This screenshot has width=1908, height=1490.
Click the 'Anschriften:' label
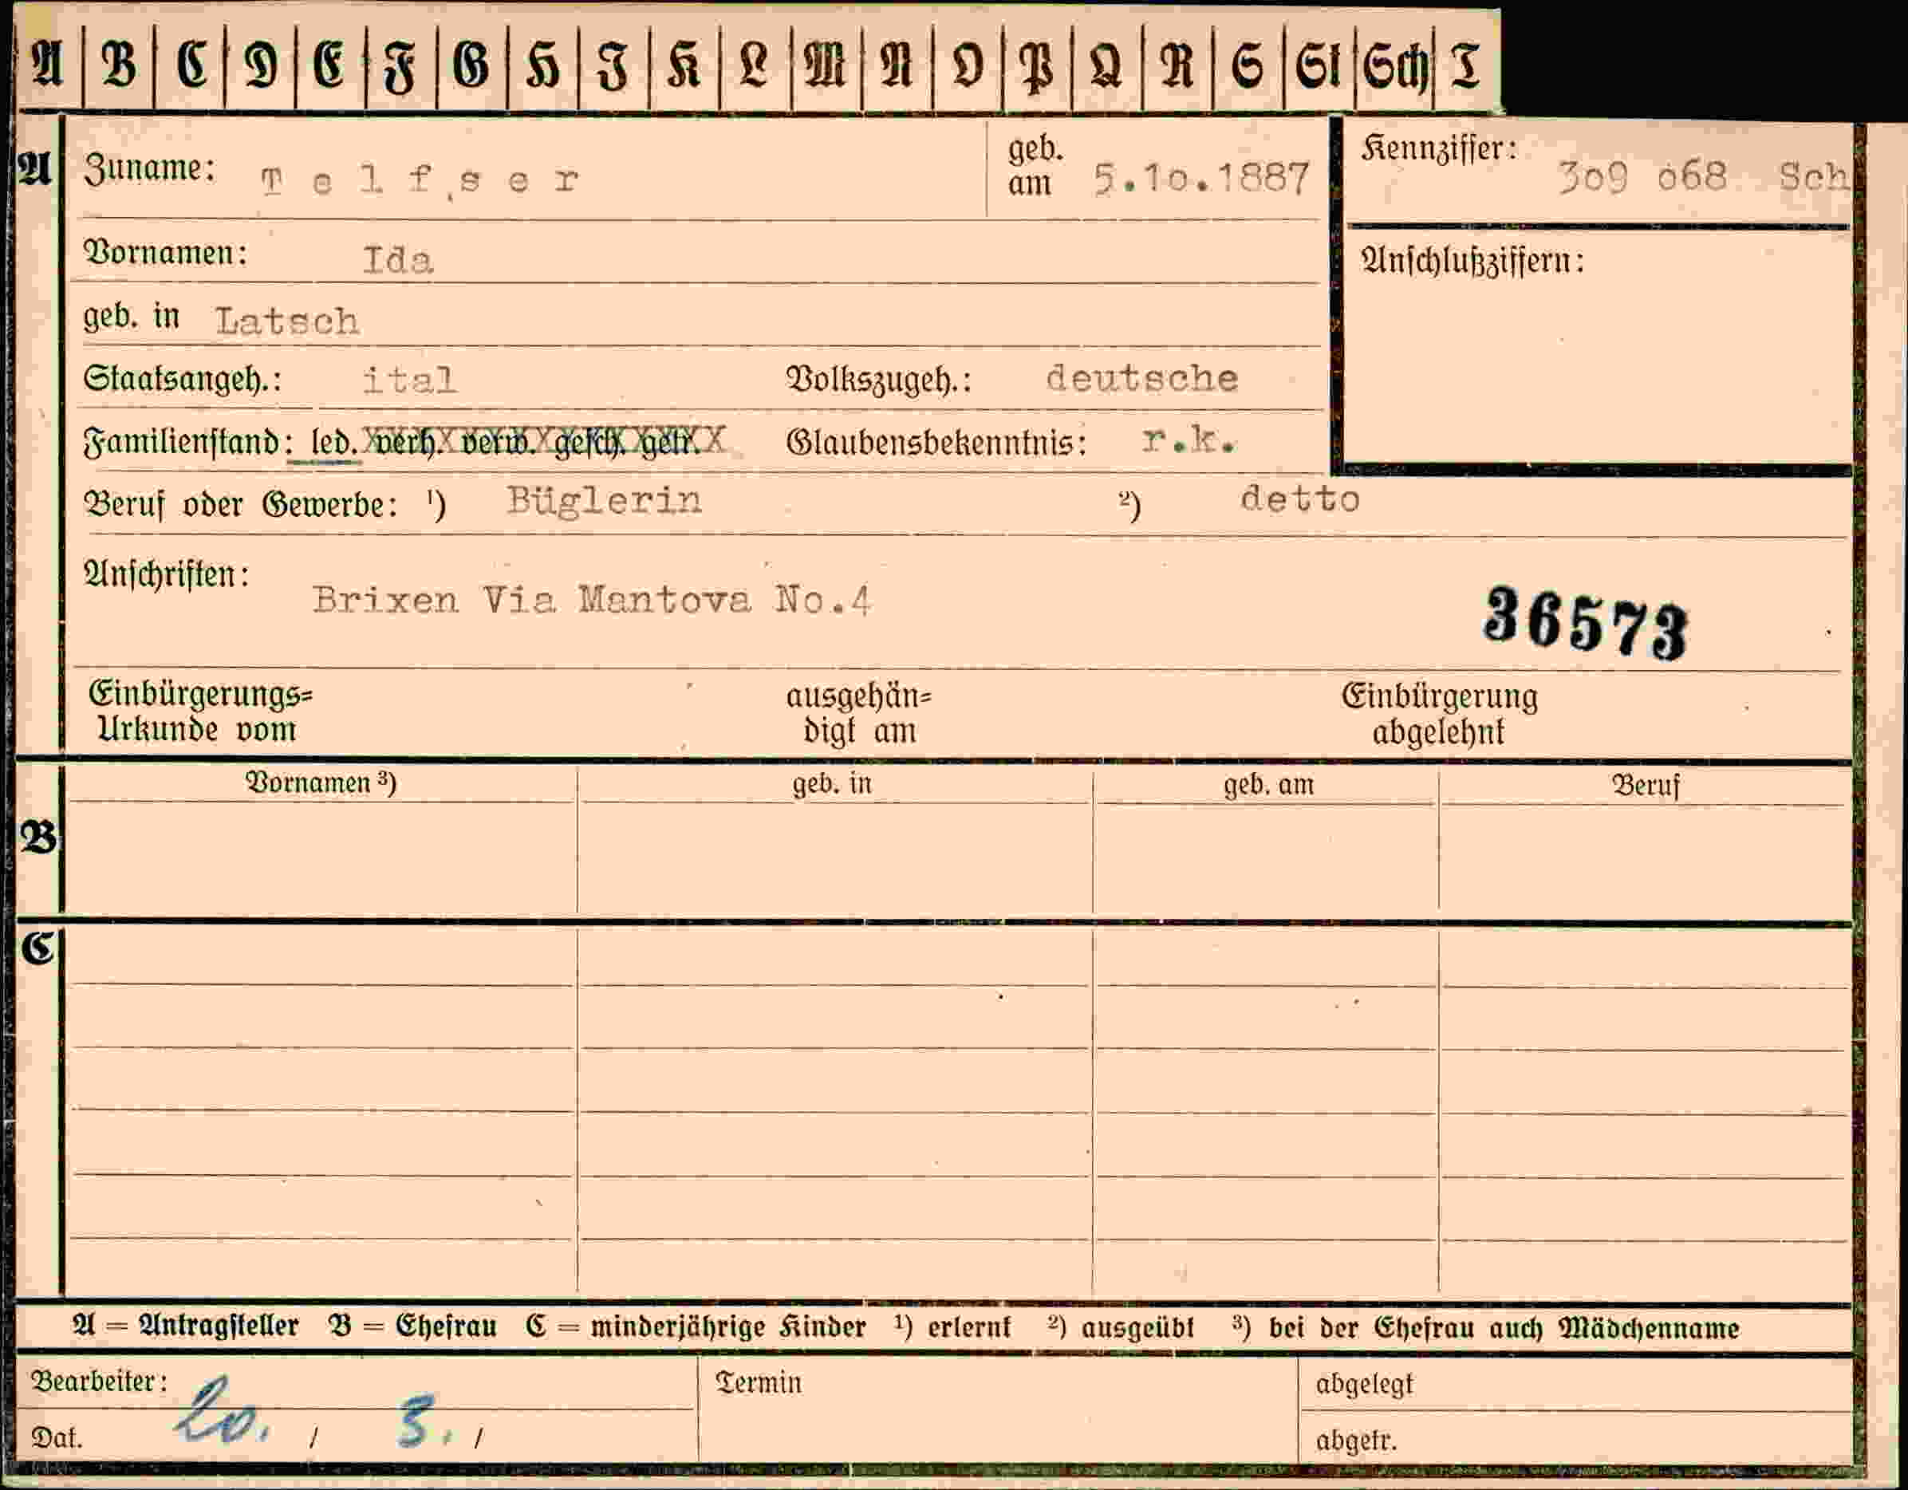(x=166, y=574)
